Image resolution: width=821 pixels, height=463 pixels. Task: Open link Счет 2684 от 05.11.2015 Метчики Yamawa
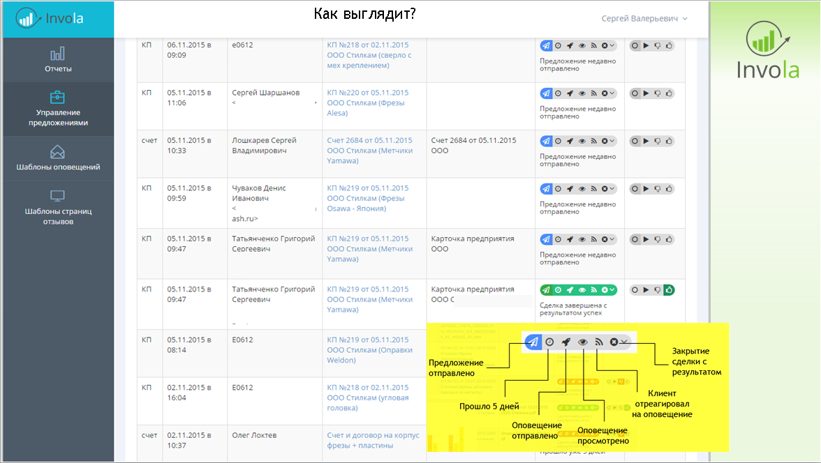(x=370, y=150)
